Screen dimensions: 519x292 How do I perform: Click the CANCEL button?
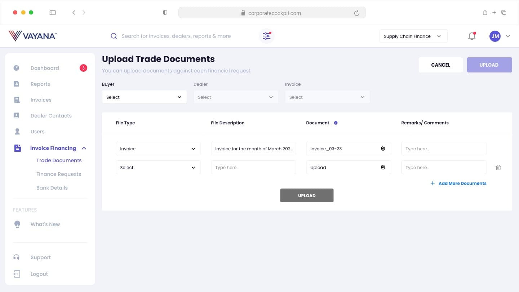(441, 65)
